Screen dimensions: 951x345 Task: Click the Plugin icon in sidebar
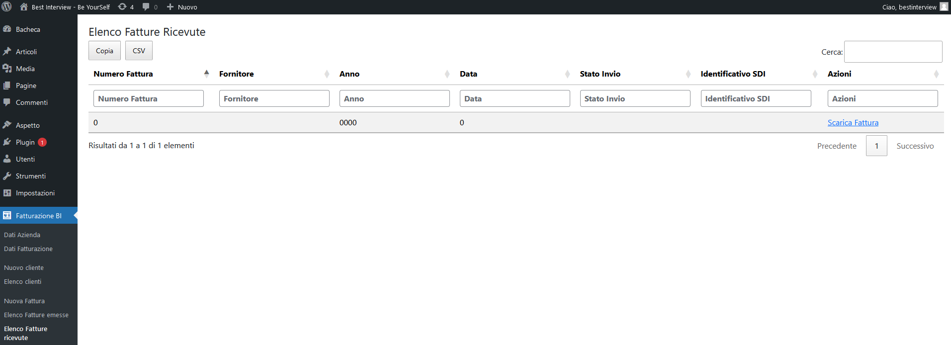tap(7, 142)
